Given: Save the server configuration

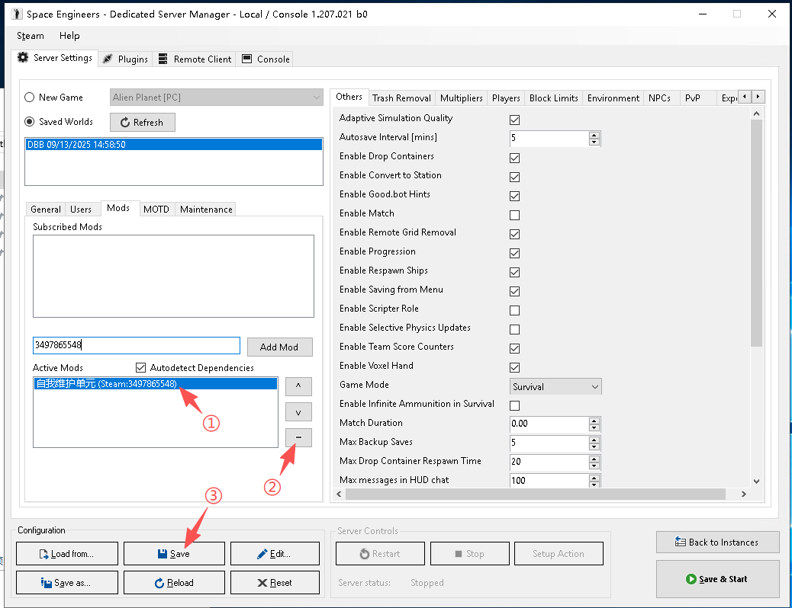Looking at the screenshot, I should (x=174, y=554).
